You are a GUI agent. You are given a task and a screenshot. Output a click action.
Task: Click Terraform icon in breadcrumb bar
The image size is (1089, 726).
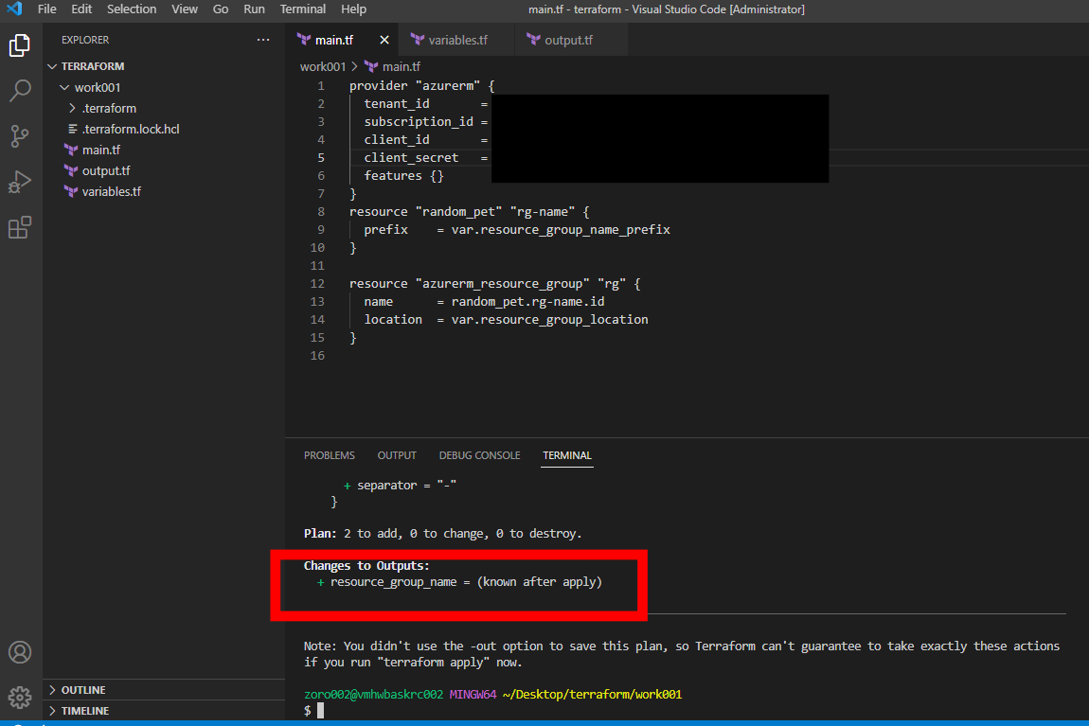pyautogui.click(x=371, y=66)
